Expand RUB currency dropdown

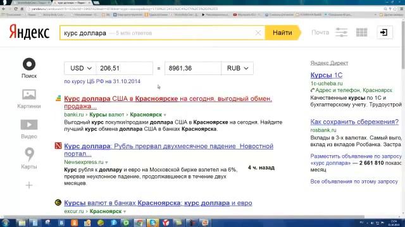(237, 68)
